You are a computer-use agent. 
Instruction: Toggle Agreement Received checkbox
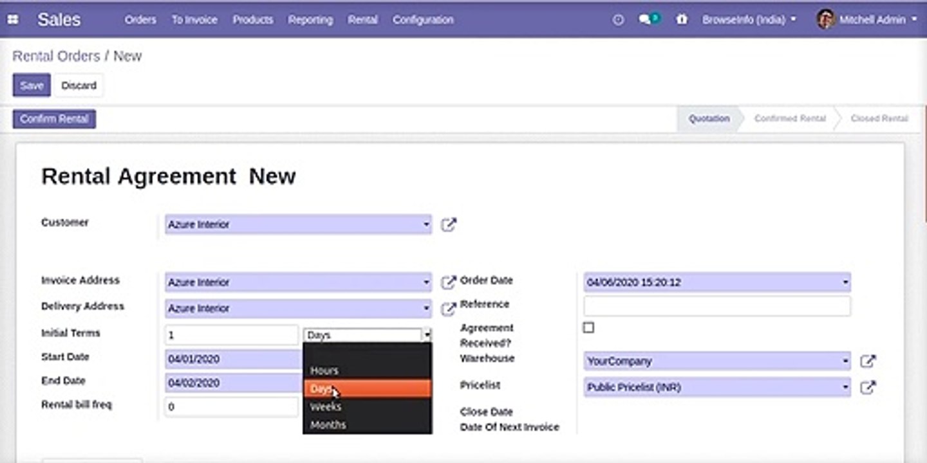point(588,328)
